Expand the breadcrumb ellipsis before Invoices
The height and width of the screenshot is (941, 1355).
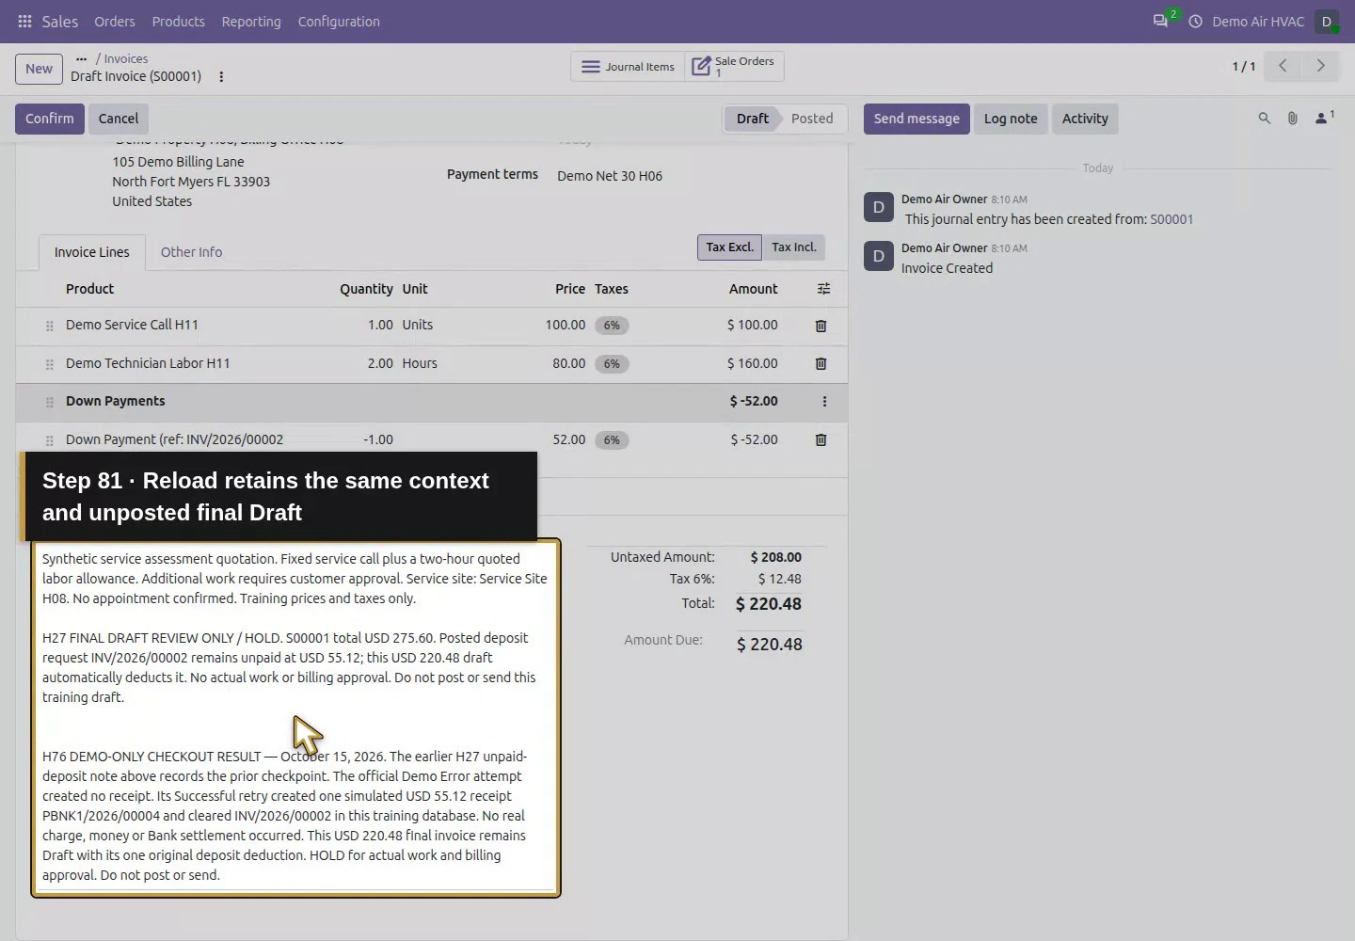(81, 58)
